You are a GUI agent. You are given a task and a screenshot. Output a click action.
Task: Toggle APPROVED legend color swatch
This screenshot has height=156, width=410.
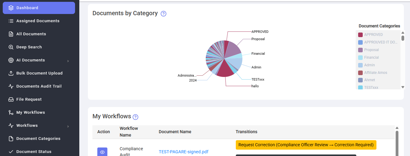point(360,35)
